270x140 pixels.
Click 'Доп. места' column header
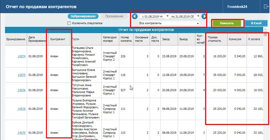click(x=155, y=39)
